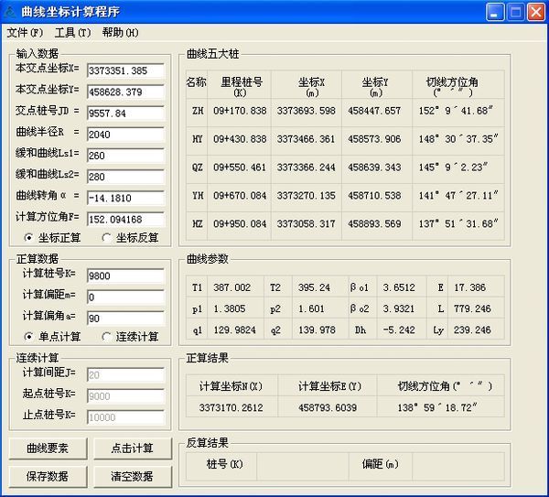This screenshot has width=549, height=497.
Task: Click the 曲线转角α input field
Action: pyautogui.click(x=125, y=199)
